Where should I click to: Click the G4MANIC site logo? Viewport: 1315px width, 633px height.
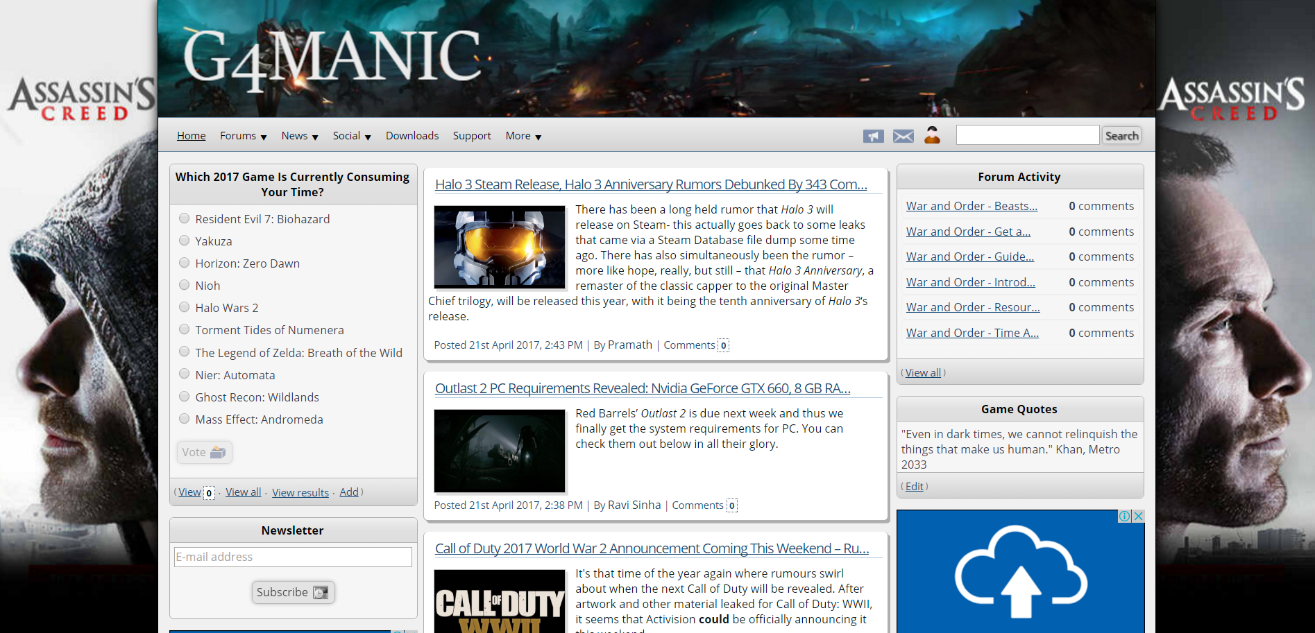pyautogui.click(x=332, y=58)
